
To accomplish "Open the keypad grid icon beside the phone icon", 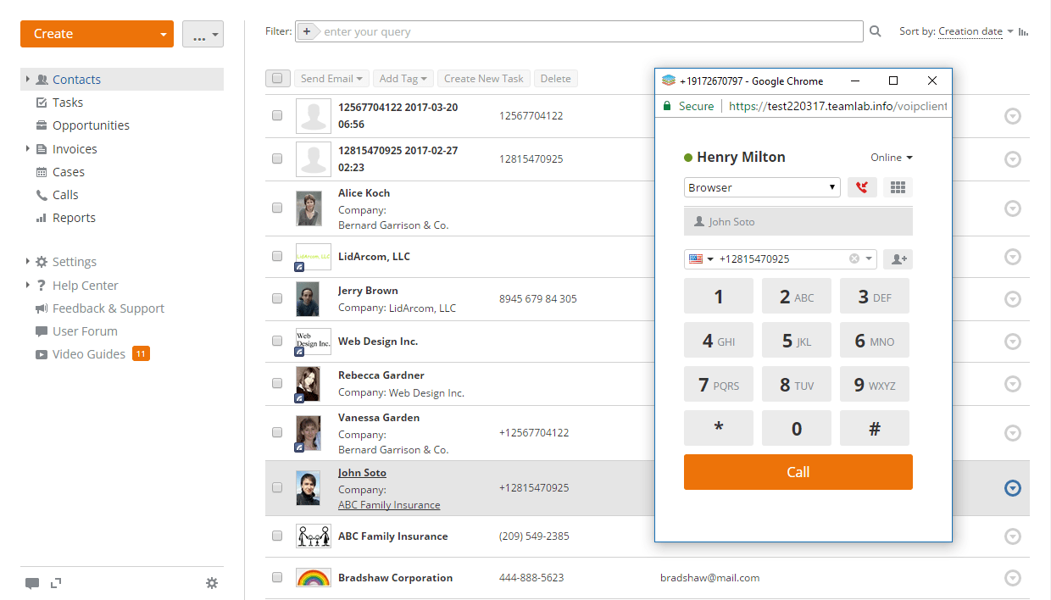I will tap(898, 186).
